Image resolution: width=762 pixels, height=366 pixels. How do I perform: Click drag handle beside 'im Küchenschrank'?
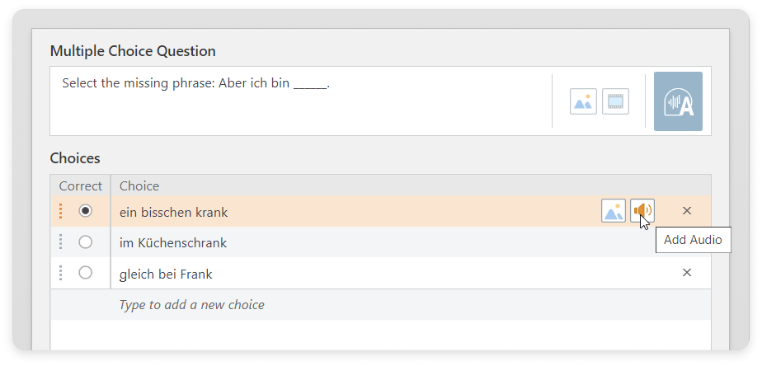click(x=61, y=242)
